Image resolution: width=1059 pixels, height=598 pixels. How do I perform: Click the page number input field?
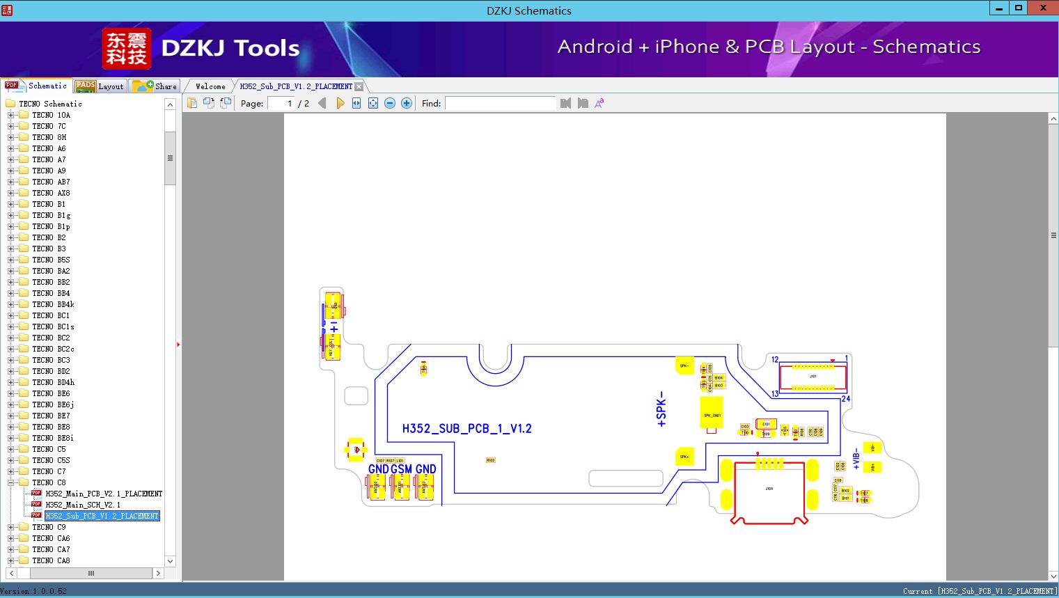pos(281,103)
